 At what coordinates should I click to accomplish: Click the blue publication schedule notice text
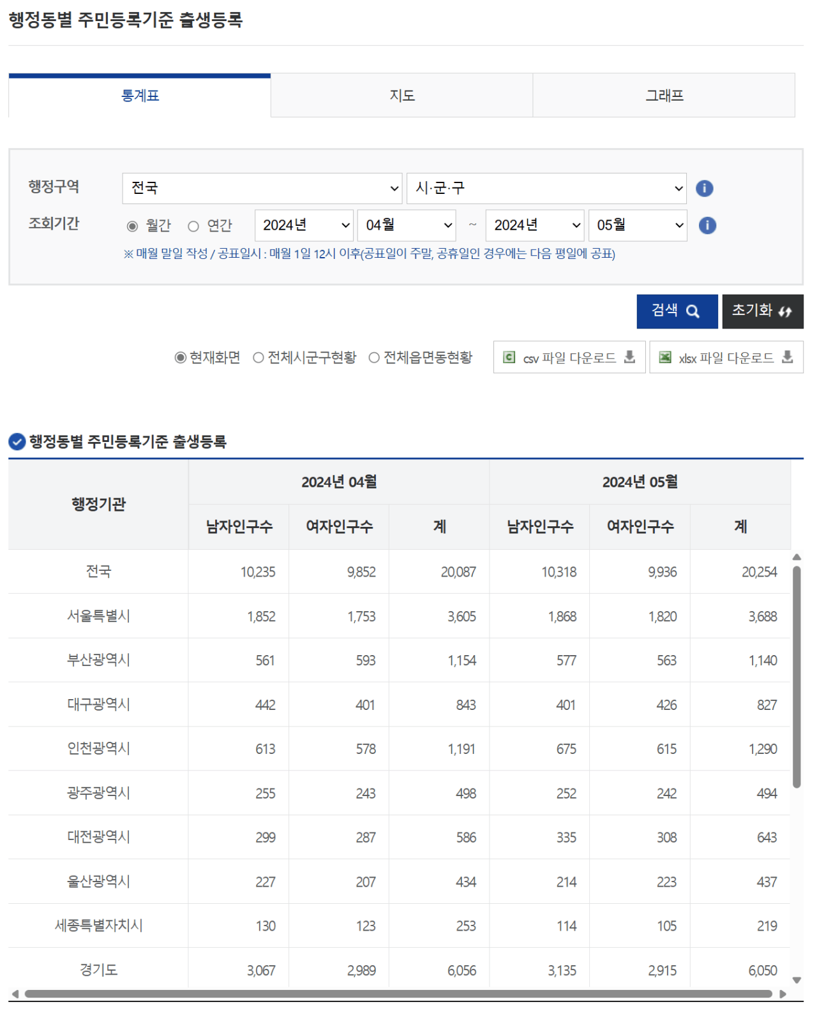click(x=370, y=254)
